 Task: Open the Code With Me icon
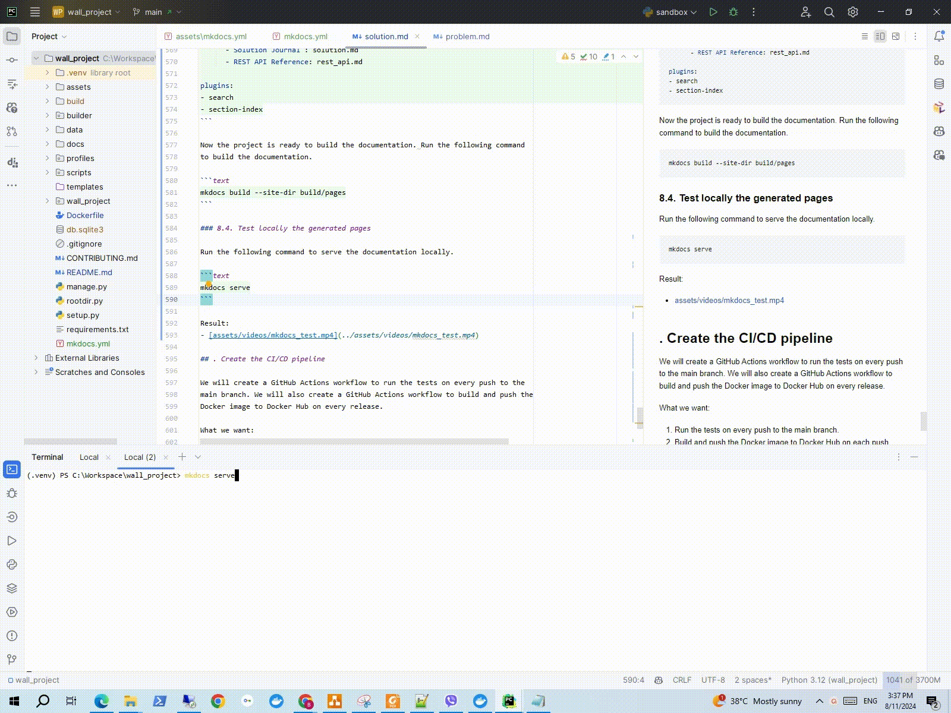pyautogui.click(x=805, y=12)
